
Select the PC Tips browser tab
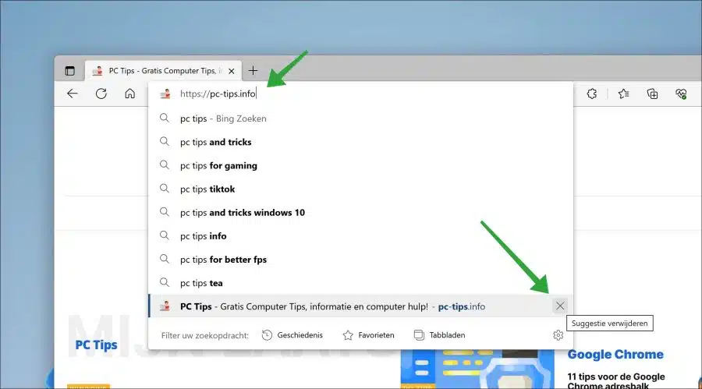click(x=163, y=71)
